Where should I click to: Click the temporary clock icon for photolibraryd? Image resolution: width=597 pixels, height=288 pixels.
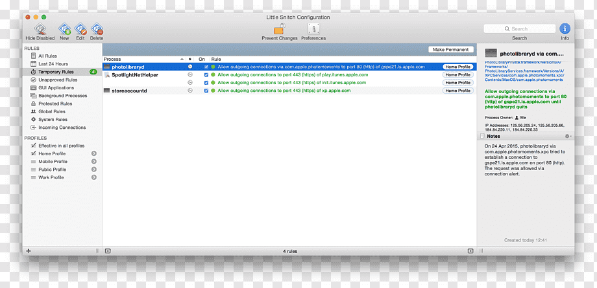point(190,67)
